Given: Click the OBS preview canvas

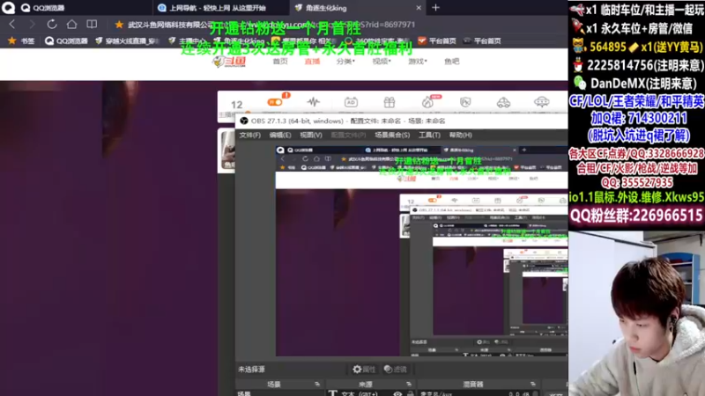Looking at the screenshot, I should click(x=422, y=251).
